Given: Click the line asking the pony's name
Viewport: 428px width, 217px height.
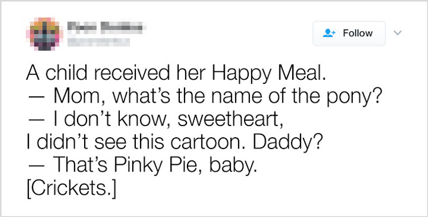Looking at the screenshot, I should (203, 97).
